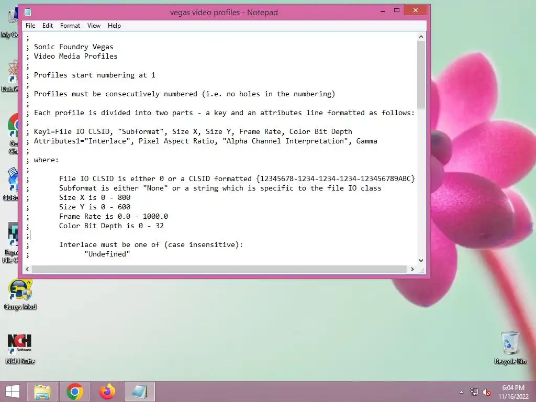This screenshot has width=536, height=402.
Task: Open the Help menu
Action: [114, 26]
